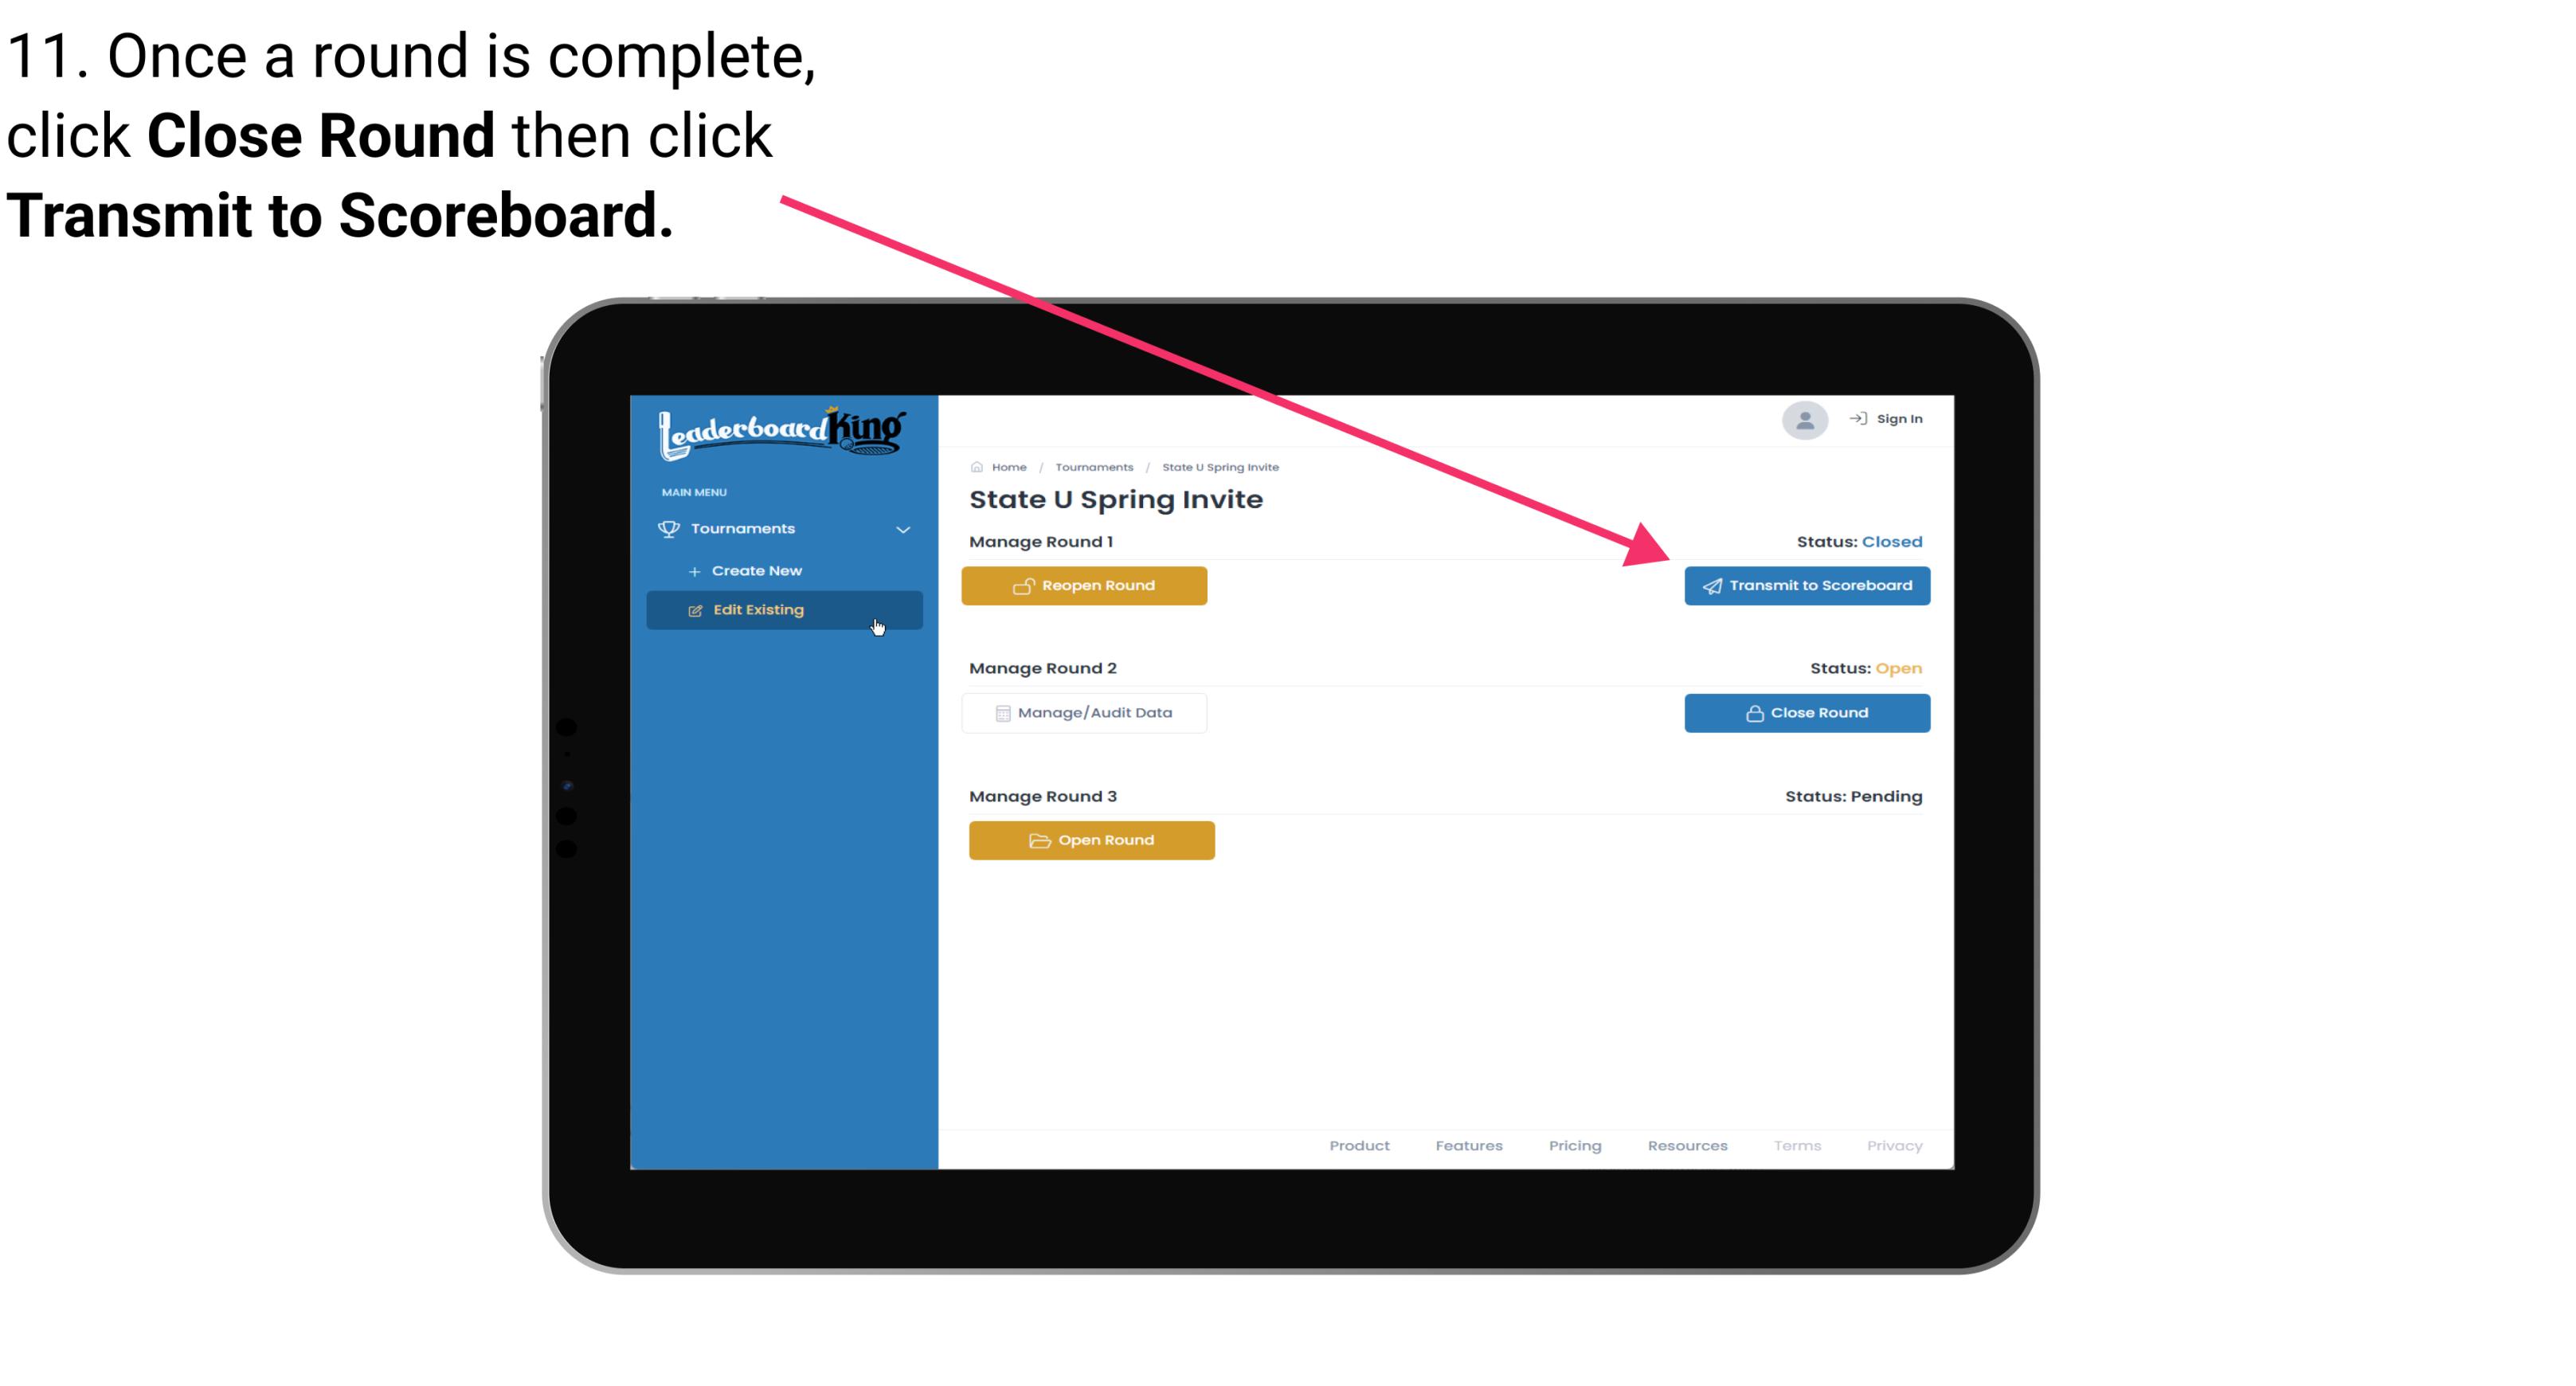Click the Reopen Round icon
2576x1386 pixels.
point(1025,585)
